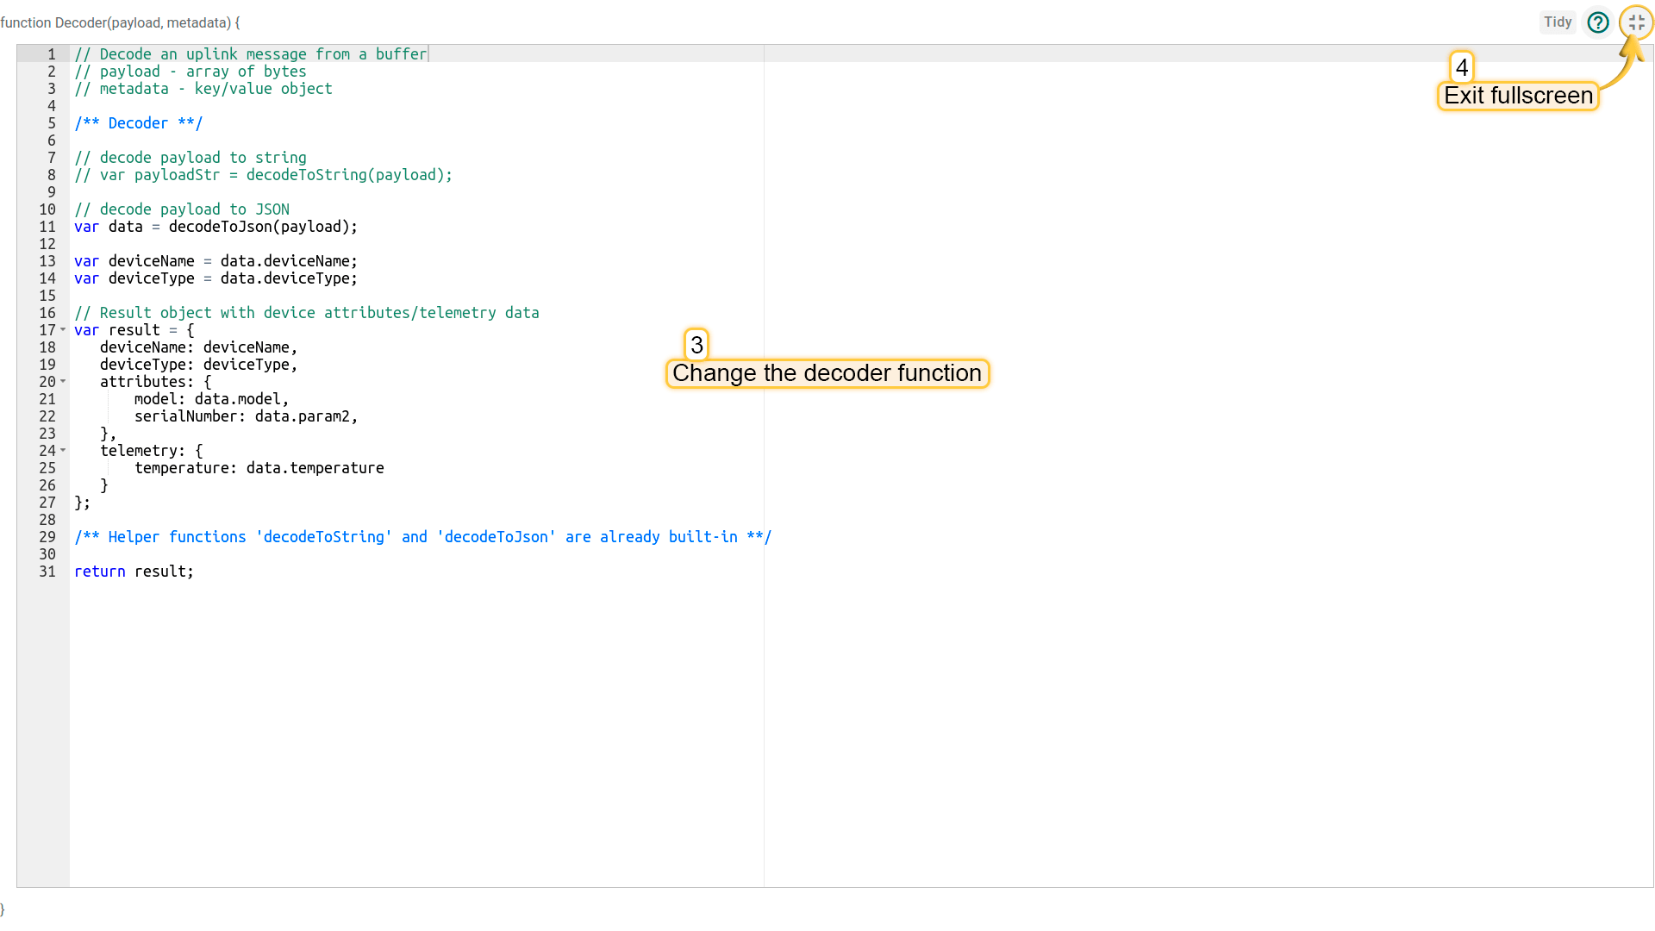
Task: Click the 'model: data.model' line
Action: [211, 399]
